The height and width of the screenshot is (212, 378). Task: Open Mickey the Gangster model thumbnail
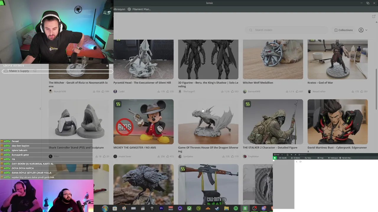pyautogui.click(x=144, y=122)
